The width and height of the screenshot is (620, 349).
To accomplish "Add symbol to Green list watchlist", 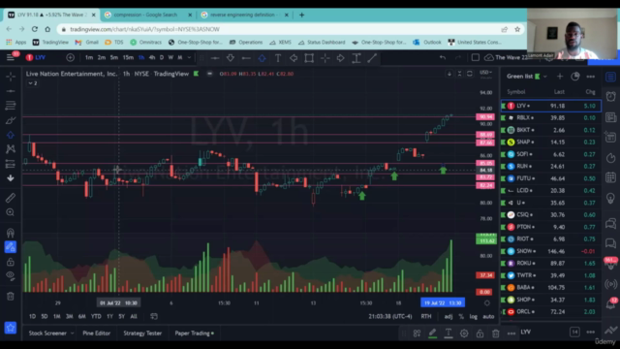I will 560,77.
